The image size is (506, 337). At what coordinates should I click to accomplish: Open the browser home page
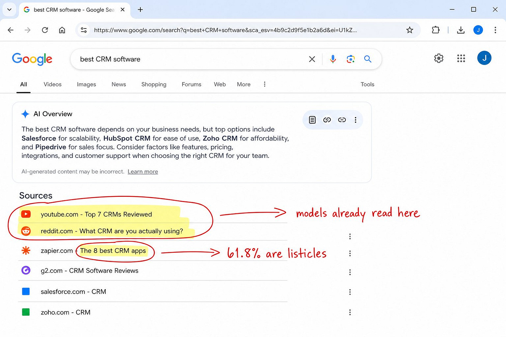[62, 30]
